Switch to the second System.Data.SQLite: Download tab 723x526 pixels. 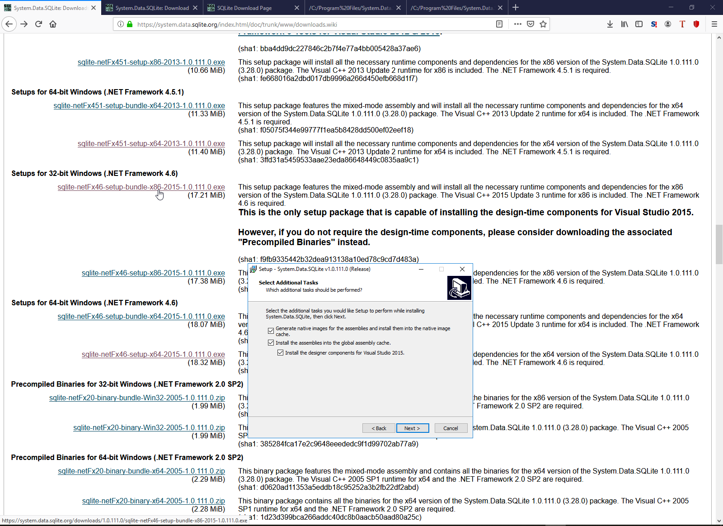[x=152, y=8]
